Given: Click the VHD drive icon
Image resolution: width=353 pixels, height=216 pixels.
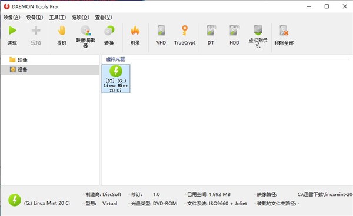Looking at the screenshot, I should pos(161,31).
